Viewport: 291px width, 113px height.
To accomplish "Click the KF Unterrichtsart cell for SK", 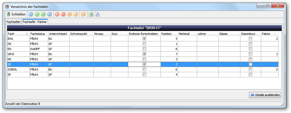I will [59, 64].
